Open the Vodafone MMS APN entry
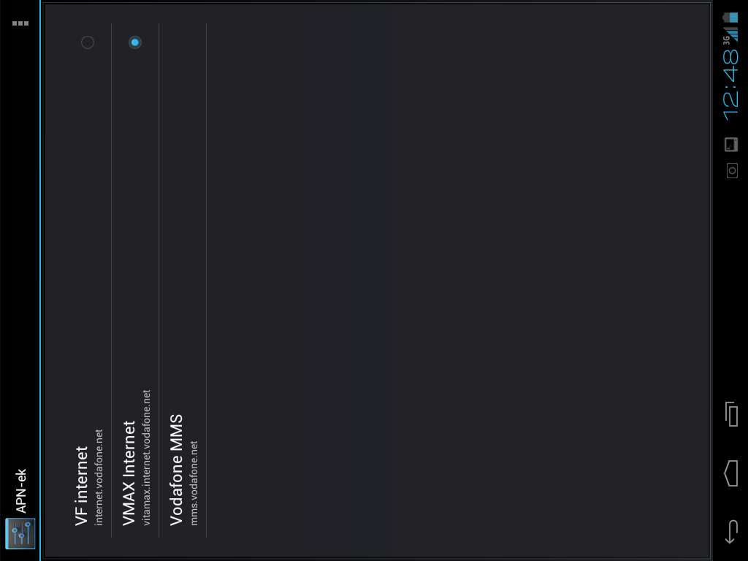 coord(183,280)
